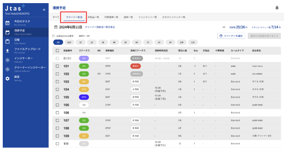Image resolution: width=284 pixels, height=149 pixels.
Task: Click the 未清掃 status badge in room 103 row
Action: pos(136,81)
